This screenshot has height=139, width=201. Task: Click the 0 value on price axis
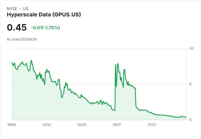pos(190,120)
